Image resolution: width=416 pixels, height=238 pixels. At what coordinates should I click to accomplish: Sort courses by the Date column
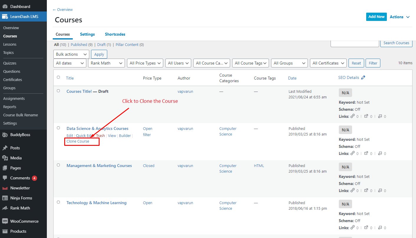click(x=292, y=78)
